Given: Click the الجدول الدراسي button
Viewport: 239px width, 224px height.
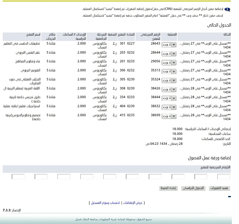Looking at the screenshot, I should [x=193, y=188].
